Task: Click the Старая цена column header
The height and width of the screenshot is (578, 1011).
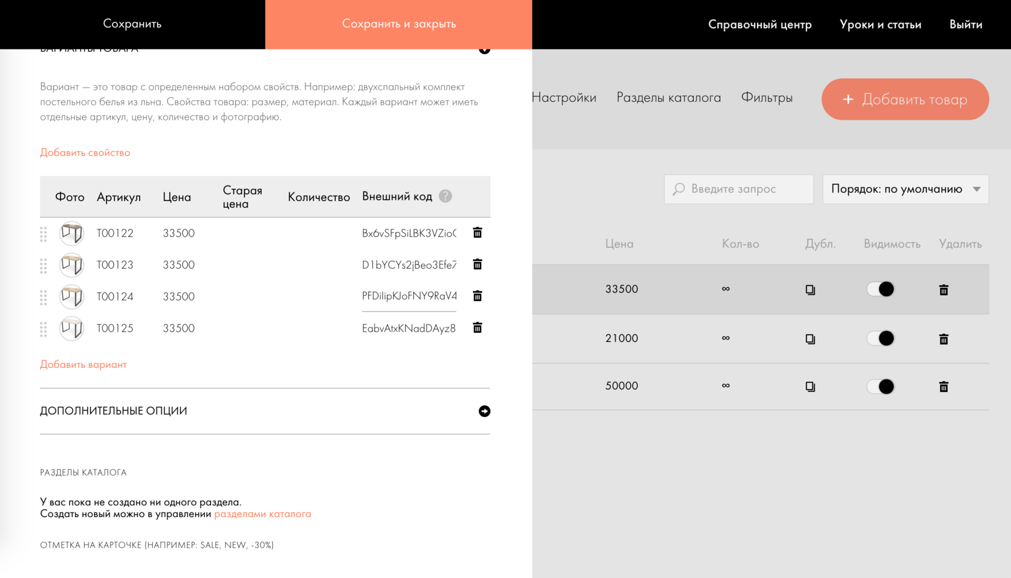Action: click(x=243, y=197)
